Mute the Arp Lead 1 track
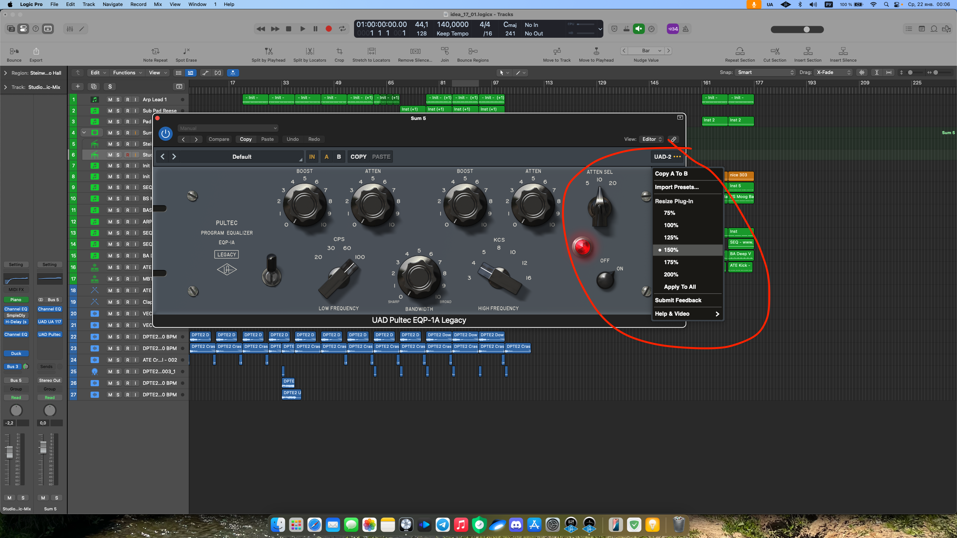Screen dimensions: 957x538 pos(110,100)
